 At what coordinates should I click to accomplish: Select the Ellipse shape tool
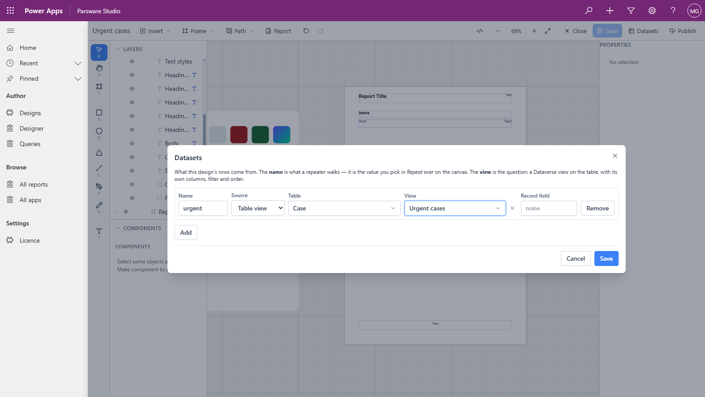coord(99,133)
